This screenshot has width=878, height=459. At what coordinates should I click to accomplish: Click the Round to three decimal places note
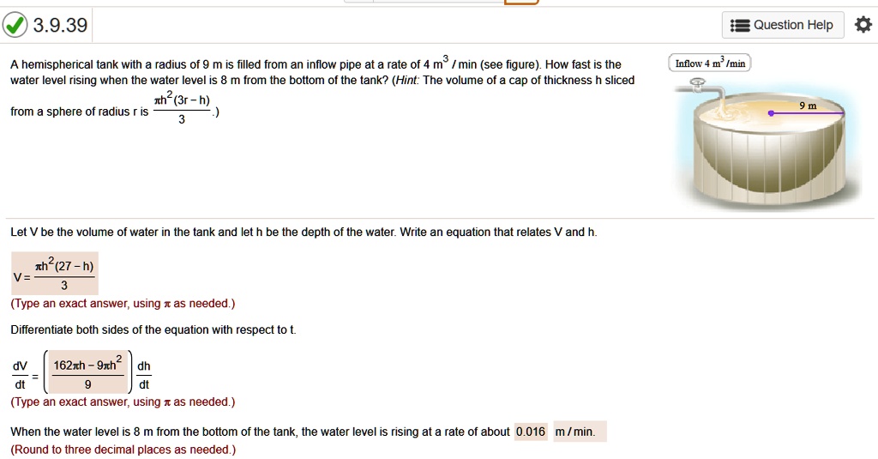coord(123,450)
